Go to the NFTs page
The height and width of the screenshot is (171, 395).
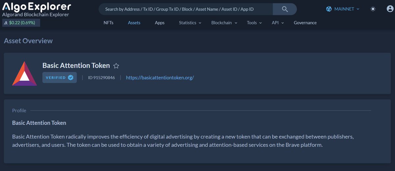108,23
